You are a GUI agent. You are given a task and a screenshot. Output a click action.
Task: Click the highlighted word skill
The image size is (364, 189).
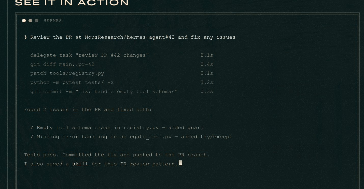click(80, 164)
